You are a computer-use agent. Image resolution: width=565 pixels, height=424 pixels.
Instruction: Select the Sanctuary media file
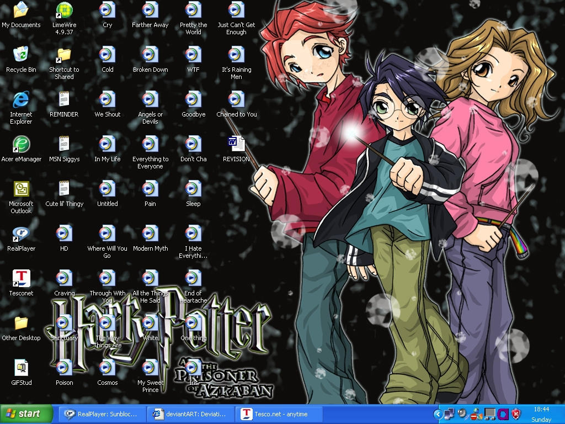click(x=64, y=322)
